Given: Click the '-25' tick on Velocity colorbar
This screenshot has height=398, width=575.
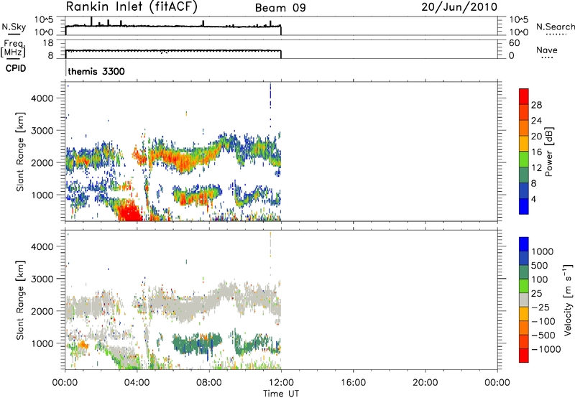Looking at the screenshot, I should click(x=540, y=307).
